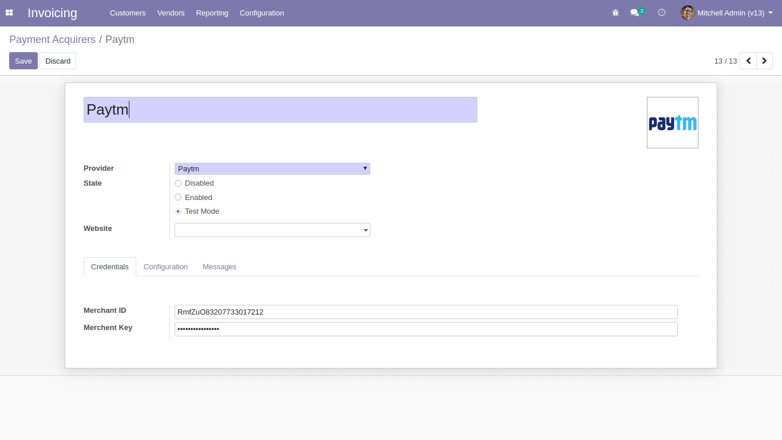Screen dimensions: 782x440
Task: Click the Save button
Action: (23, 61)
